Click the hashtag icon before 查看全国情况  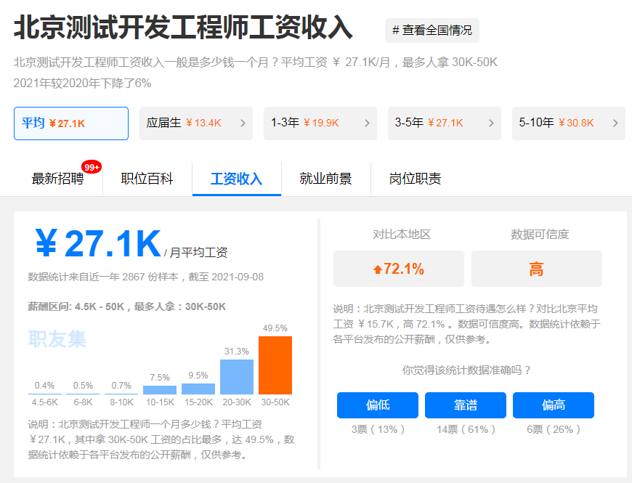(x=395, y=31)
